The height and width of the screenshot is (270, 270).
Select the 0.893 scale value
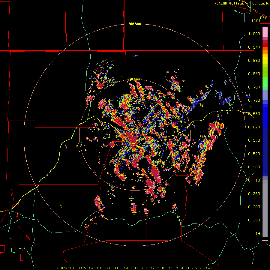(254, 60)
